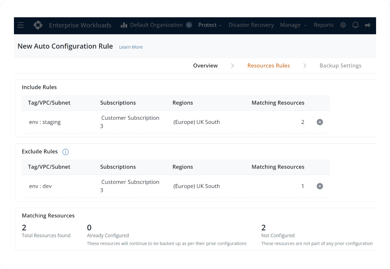Open the hamburger navigation menu
This screenshot has width=390, height=269.
click(21, 25)
